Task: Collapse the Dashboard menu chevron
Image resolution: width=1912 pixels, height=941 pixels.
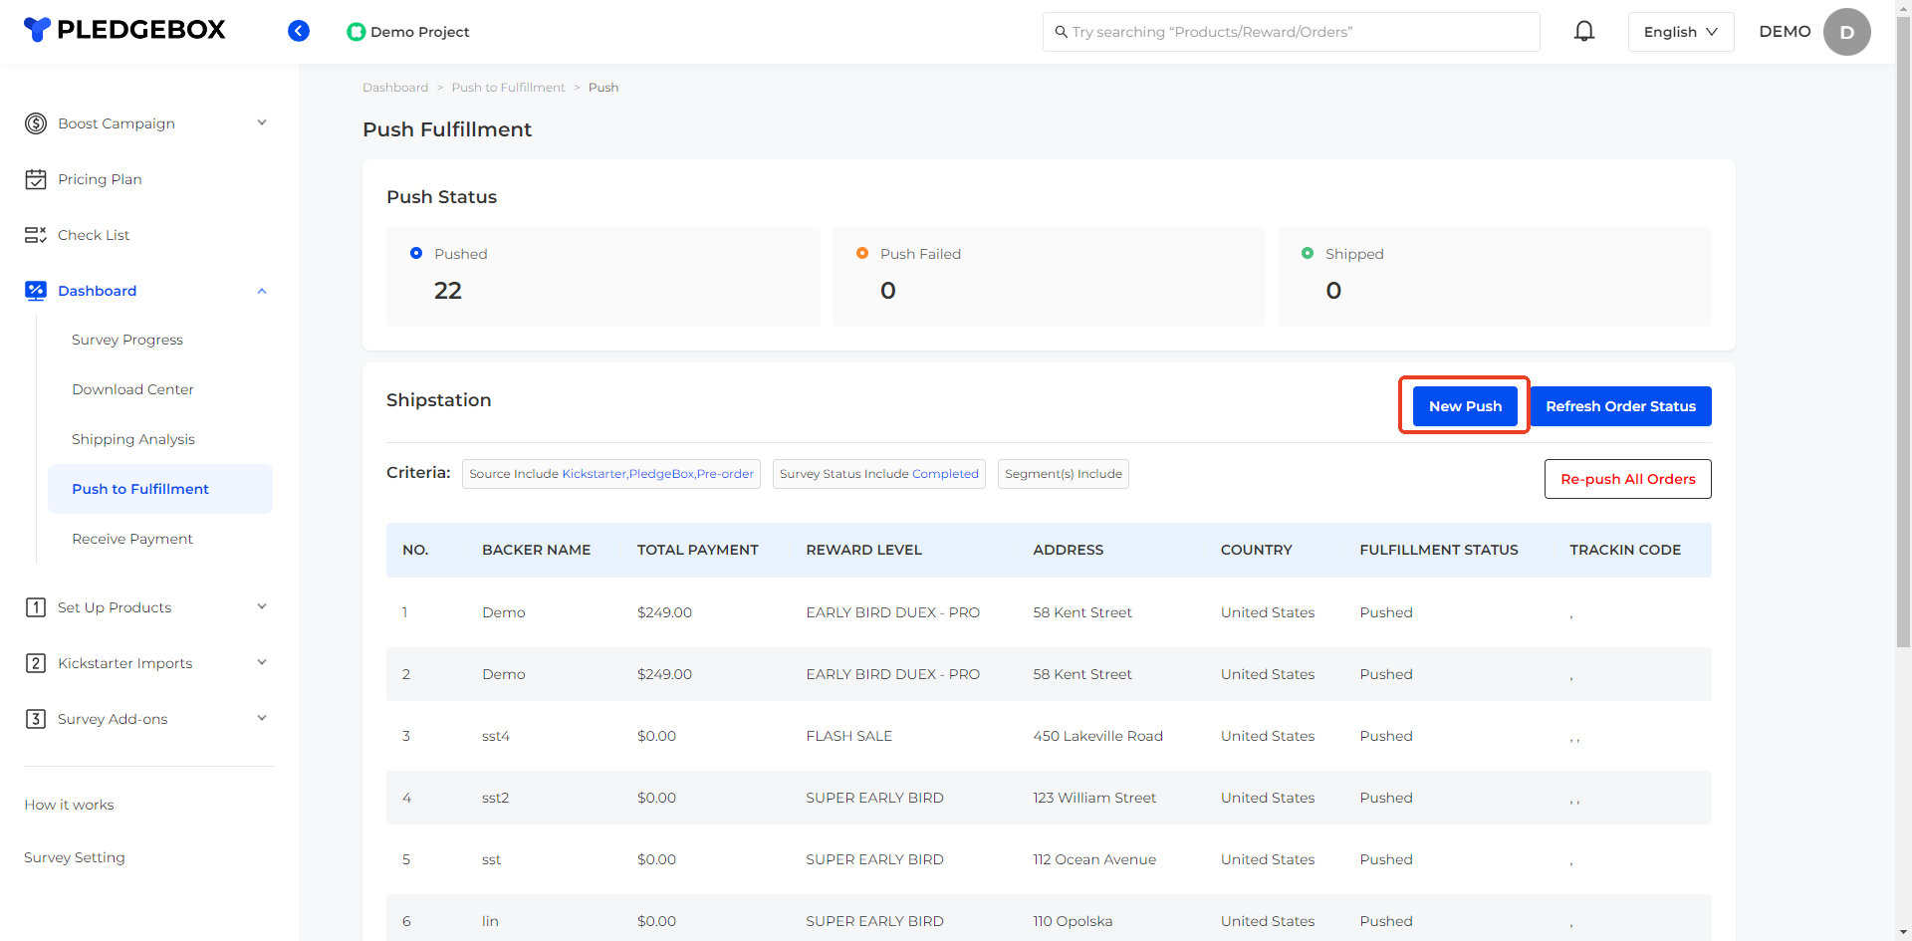Action: (262, 291)
